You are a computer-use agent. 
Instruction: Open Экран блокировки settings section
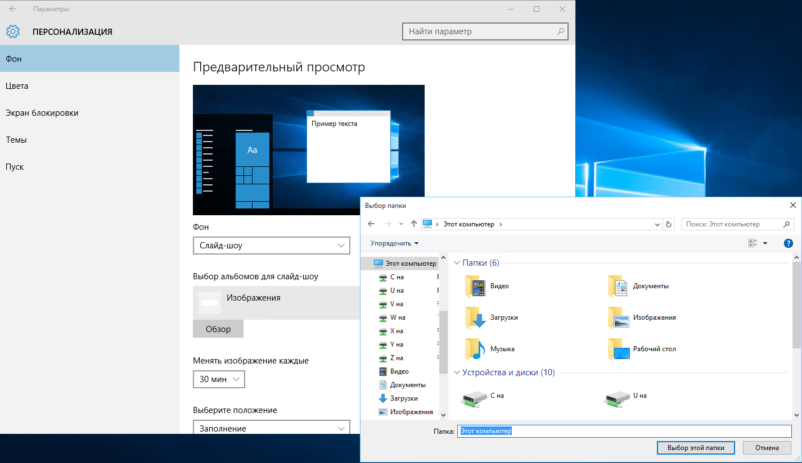pyautogui.click(x=89, y=112)
